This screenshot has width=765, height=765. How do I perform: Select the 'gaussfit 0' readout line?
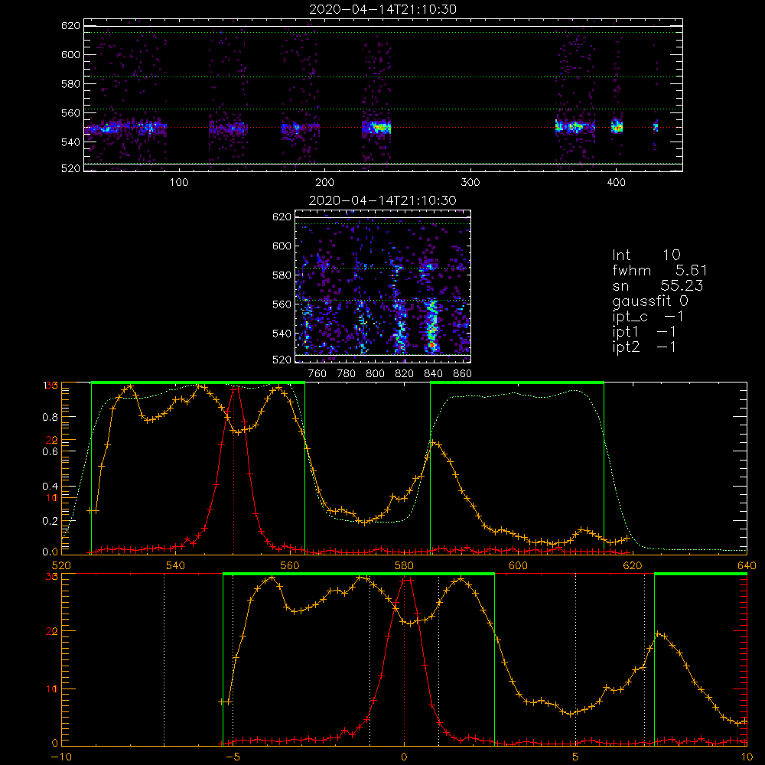[649, 301]
